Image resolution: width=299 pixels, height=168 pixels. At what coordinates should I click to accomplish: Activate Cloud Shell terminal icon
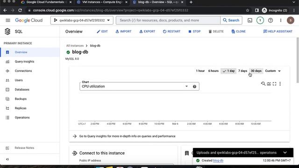click(250, 21)
